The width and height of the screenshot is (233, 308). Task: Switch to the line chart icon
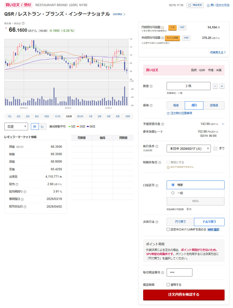(43, 126)
